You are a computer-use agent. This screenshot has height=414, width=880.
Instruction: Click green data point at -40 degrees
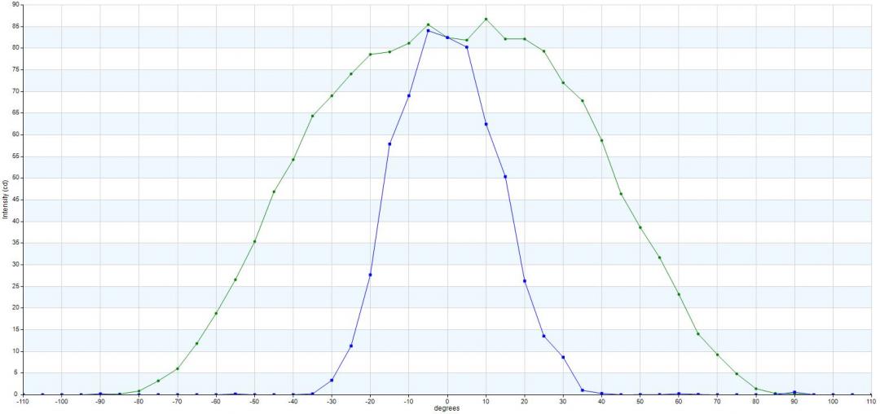point(293,159)
